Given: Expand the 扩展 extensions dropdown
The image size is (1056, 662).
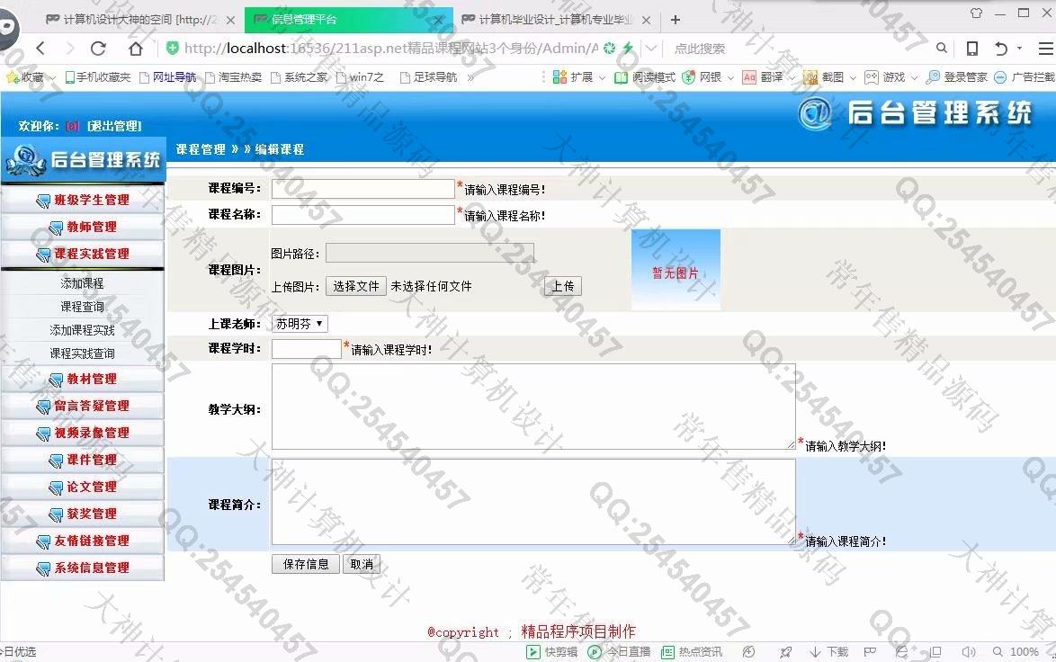Looking at the screenshot, I should [x=600, y=77].
